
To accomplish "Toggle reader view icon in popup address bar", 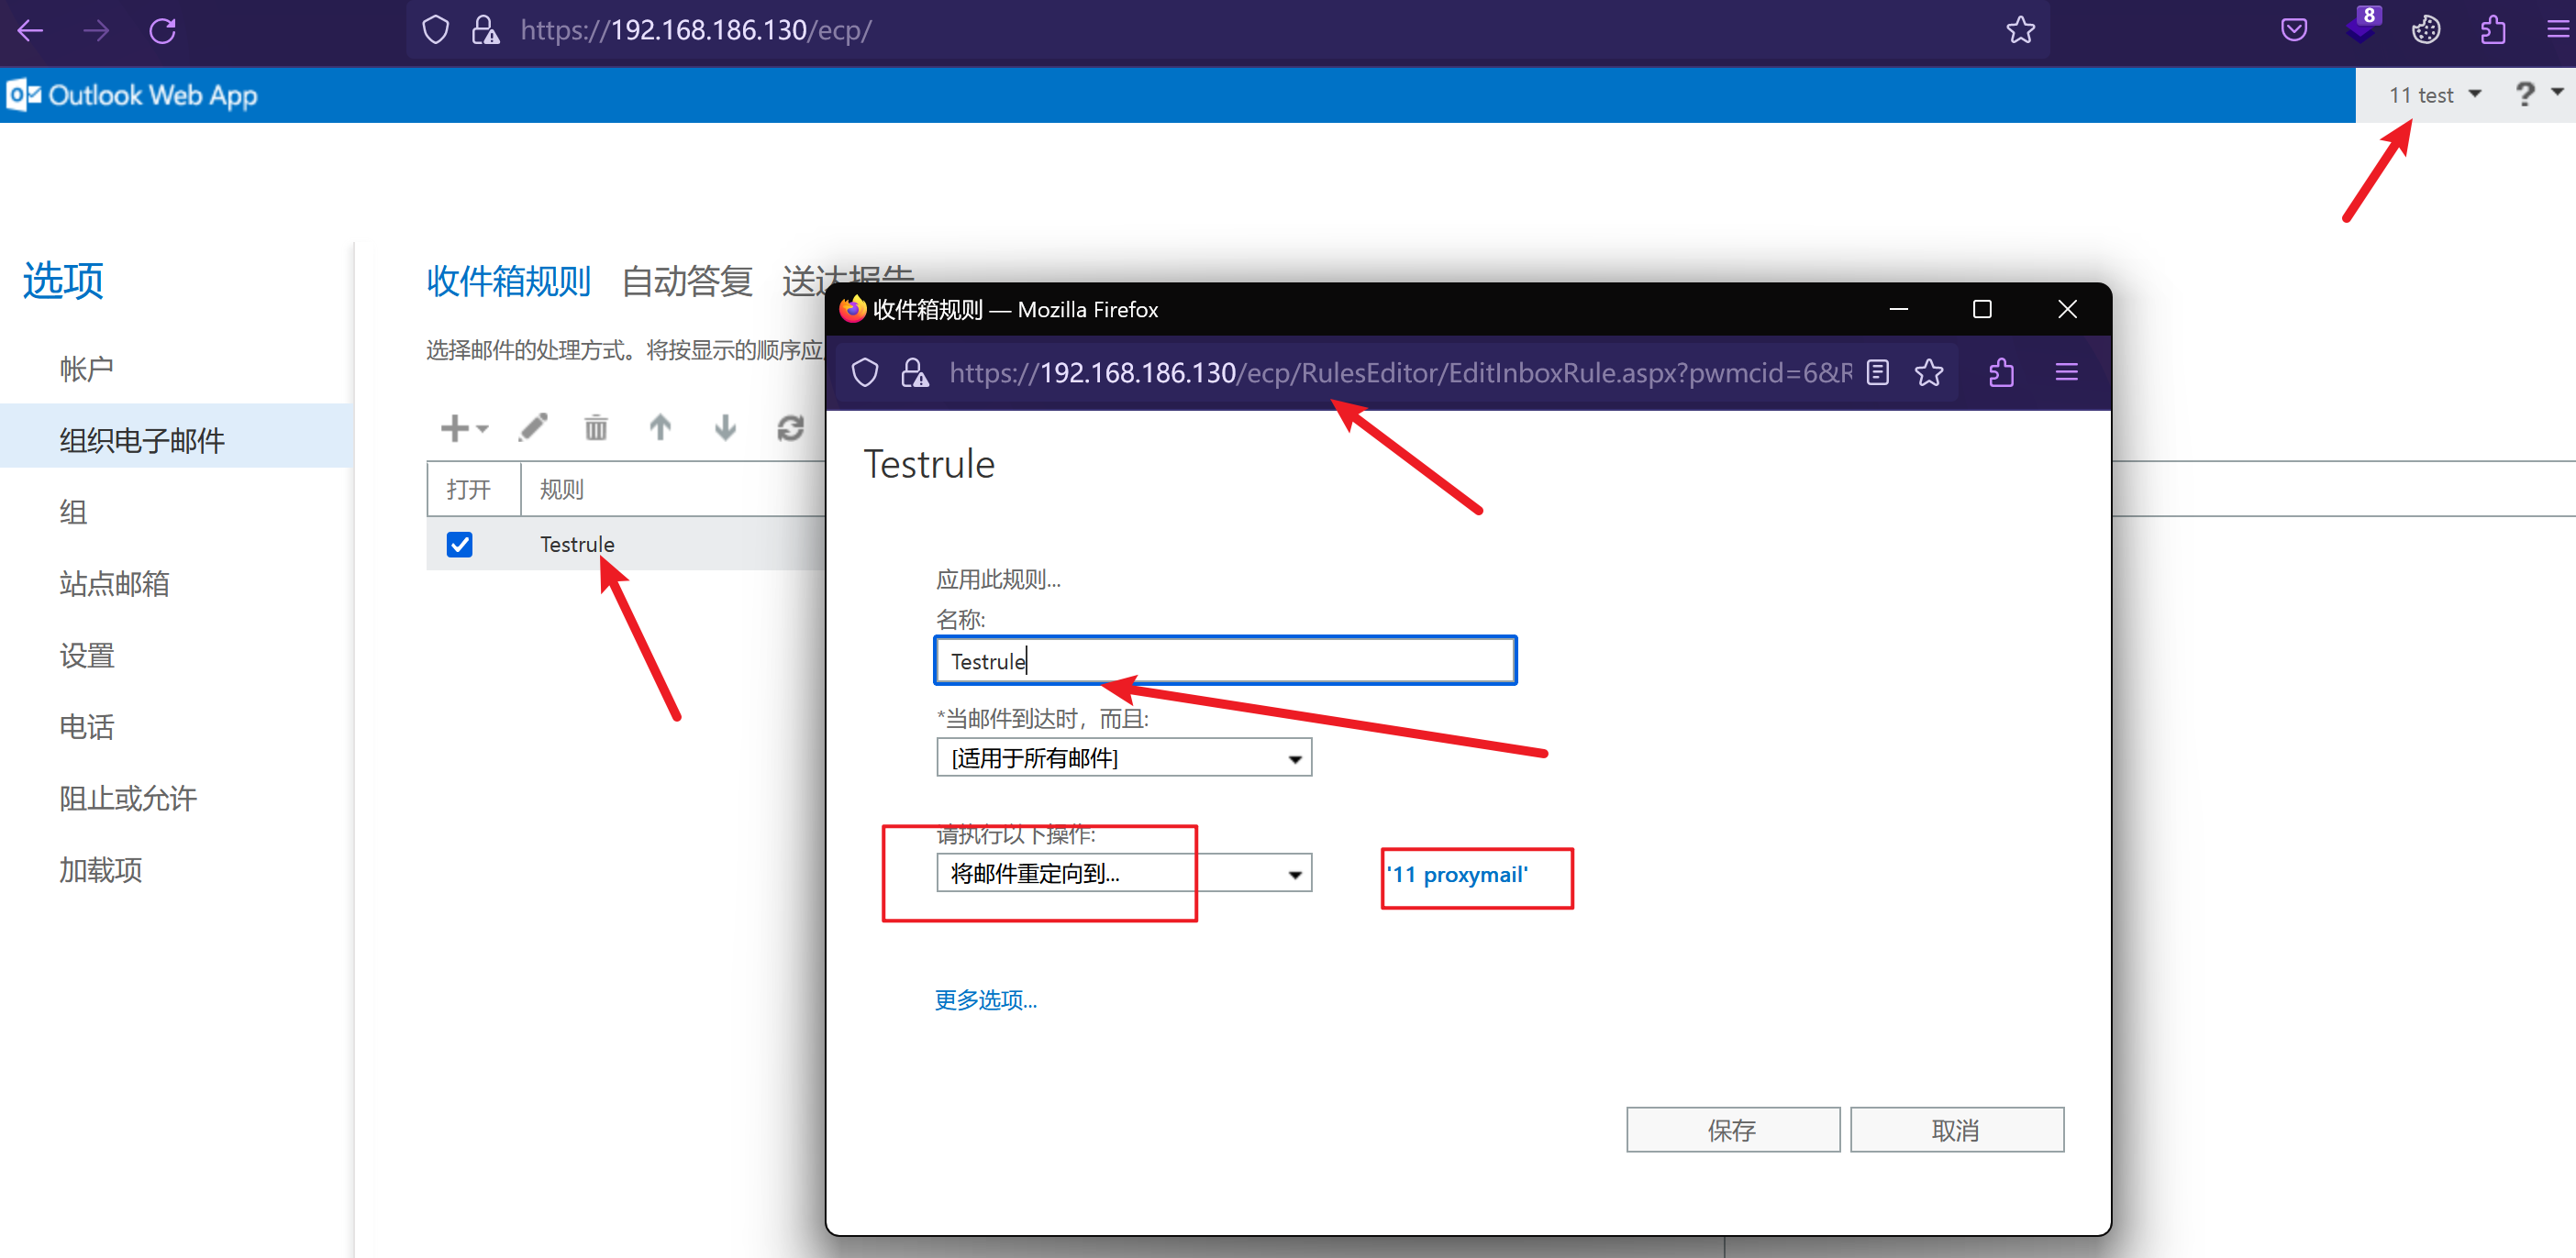I will [x=1877, y=372].
